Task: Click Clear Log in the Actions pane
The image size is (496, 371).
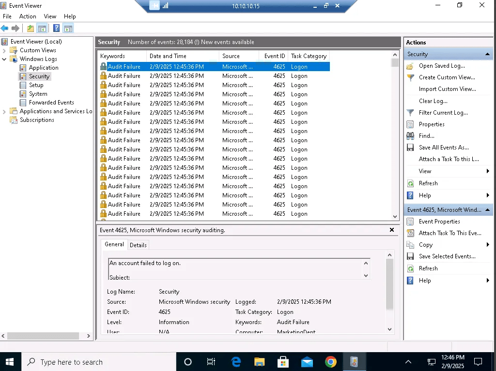Action: (x=433, y=101)
